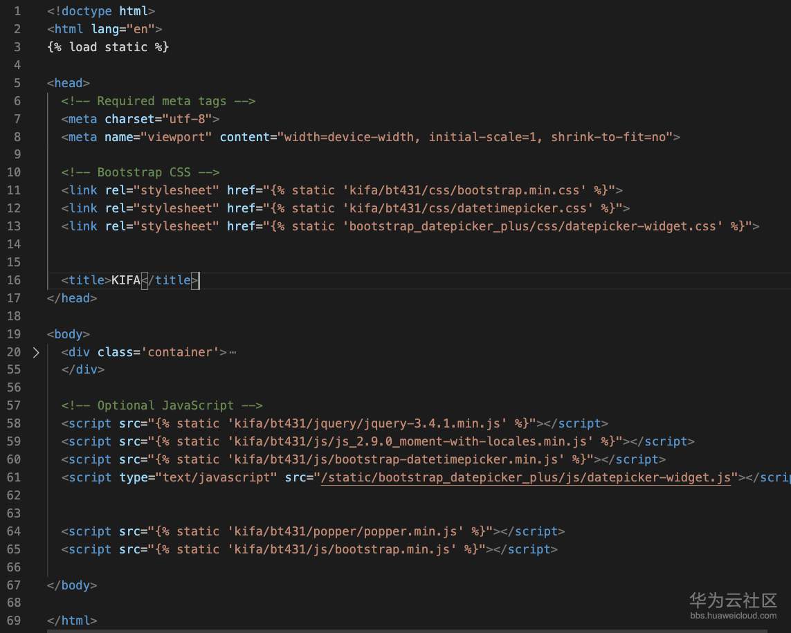Click the collapsed code ellipsis after 'container'
This screenshot has width=791, height=633.
click(x=233, y=352)
